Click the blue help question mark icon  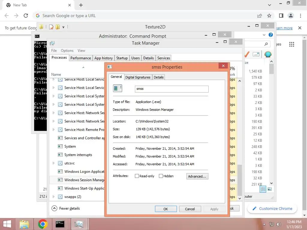pos(271,35)
